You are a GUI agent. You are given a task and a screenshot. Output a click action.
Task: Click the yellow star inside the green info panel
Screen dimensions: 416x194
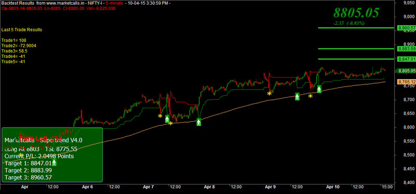tap(20, 154)
